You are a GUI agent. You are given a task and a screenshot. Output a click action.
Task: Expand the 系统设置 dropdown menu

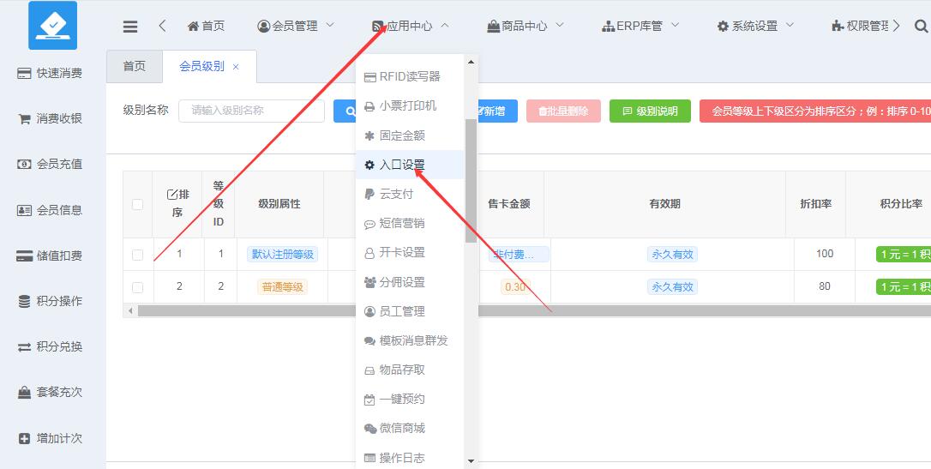[x=754, y=27]
